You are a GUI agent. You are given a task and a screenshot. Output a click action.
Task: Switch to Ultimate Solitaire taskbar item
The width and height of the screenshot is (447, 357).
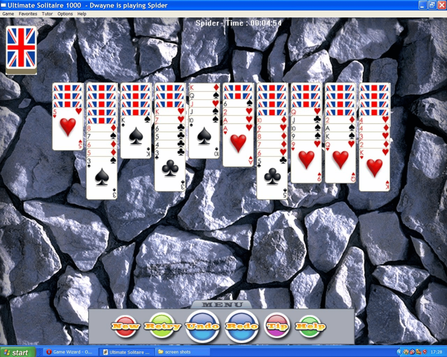(x=126, y=352)
